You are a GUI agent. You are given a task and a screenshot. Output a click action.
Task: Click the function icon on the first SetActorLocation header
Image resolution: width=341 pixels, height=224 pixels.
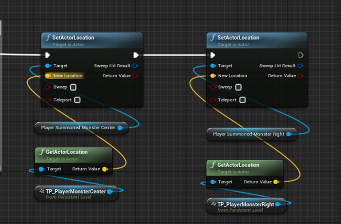click(48, 38)
